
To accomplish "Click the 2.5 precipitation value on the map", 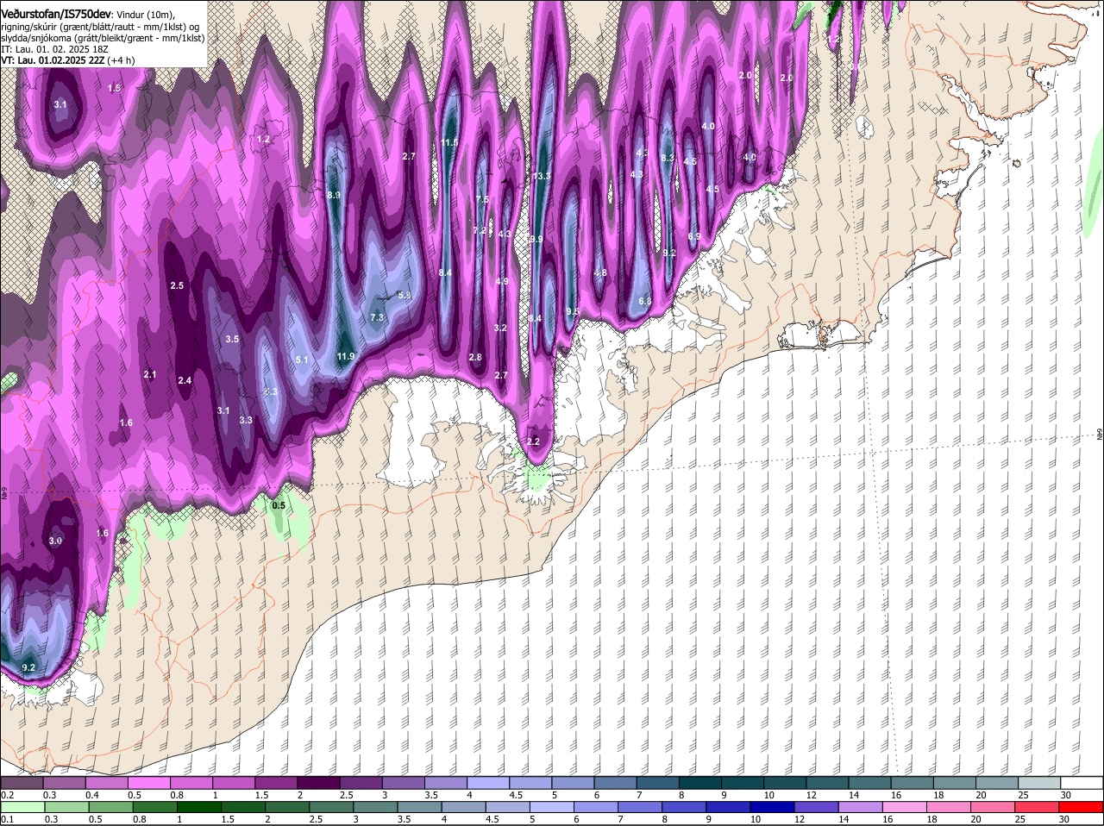I will point(178,285).
